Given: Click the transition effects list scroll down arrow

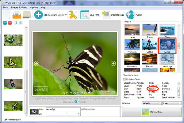Looking at the screenshot, I should point(179,97).
